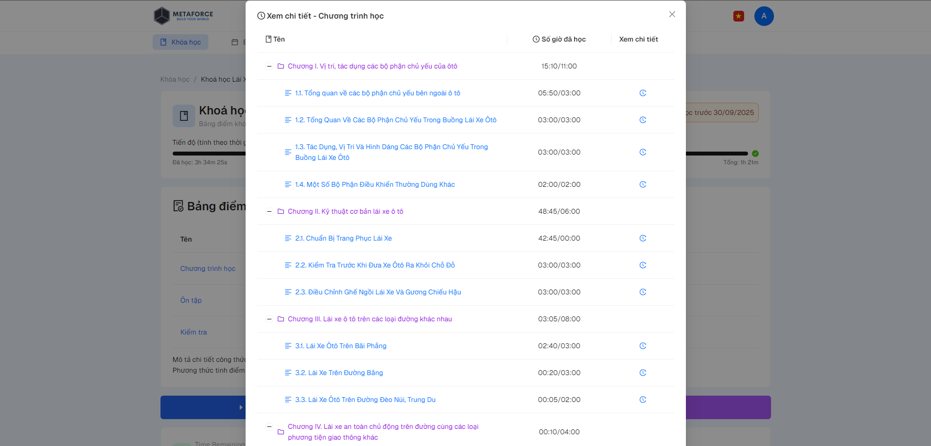Viewport: 931px width, 446px height.
Task: Click the MetaForce logo
Action: tap(183, 16)
